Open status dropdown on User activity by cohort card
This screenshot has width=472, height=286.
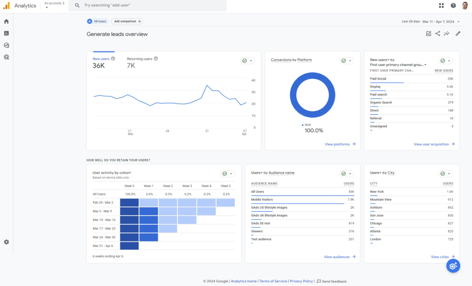228,174
